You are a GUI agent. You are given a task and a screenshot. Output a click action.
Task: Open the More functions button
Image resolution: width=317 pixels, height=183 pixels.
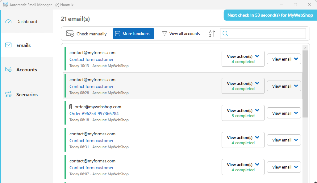point(133,34)
